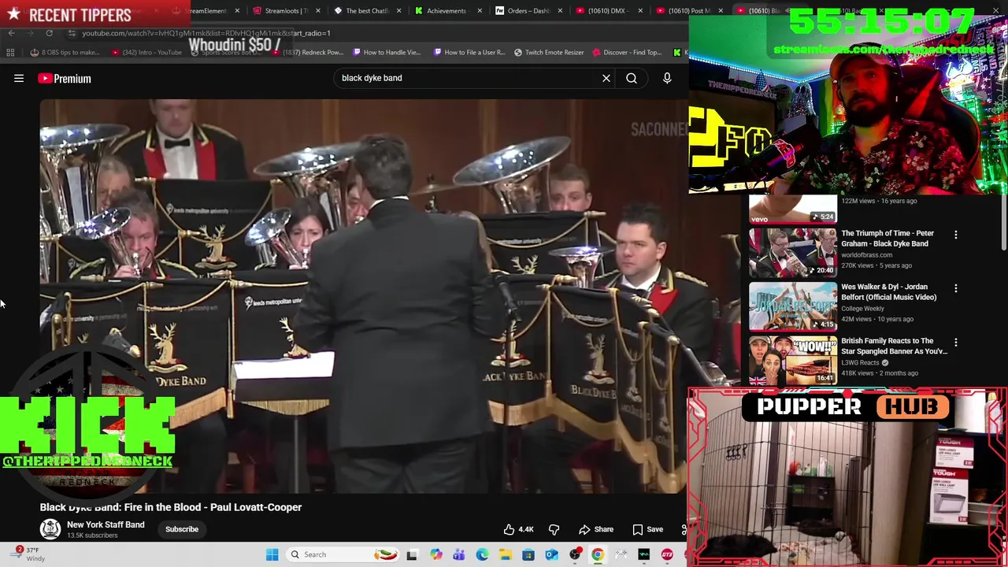Launch Copilot from the taskbar
Viewport: 1008px width, 567px height.
point(435,554)
